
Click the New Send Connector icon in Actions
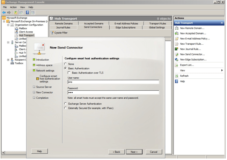coord(177,54)
